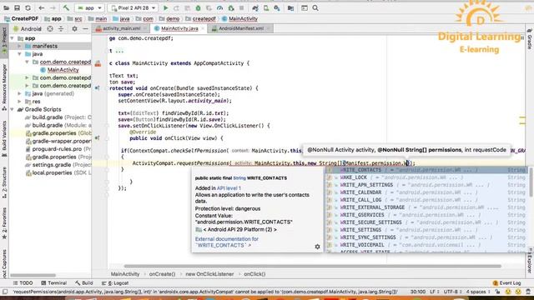This screenshot has width=534, height=300.
Task: Click the tool windows quick access icon in status bar
Action: pyautogui.click(x=5, y=292)
